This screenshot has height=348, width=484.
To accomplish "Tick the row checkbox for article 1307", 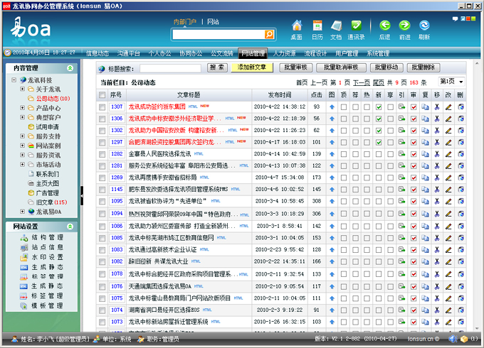I will coord(102,107).
